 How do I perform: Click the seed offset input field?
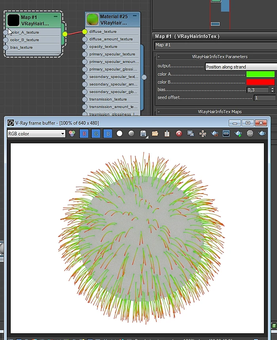(265, 98)
